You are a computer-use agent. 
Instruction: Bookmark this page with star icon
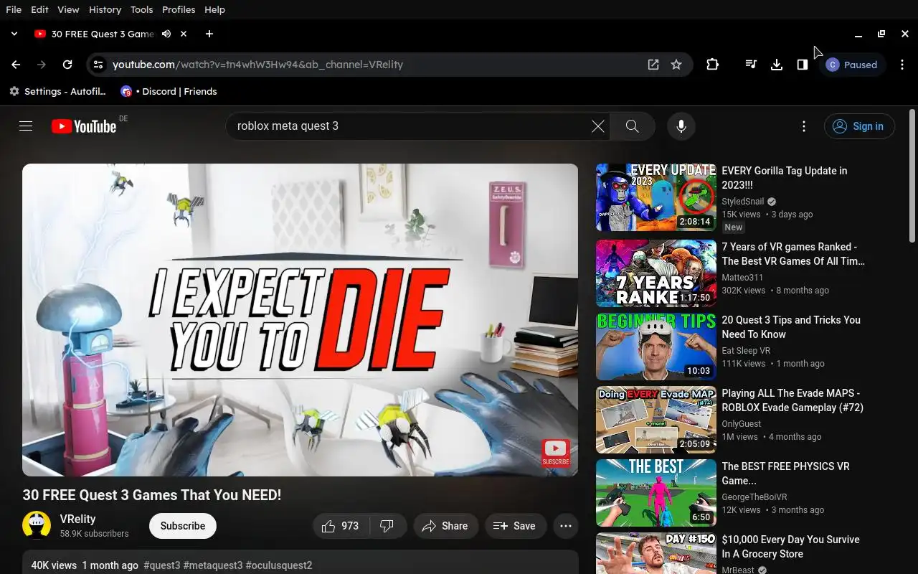click(676, 65)
